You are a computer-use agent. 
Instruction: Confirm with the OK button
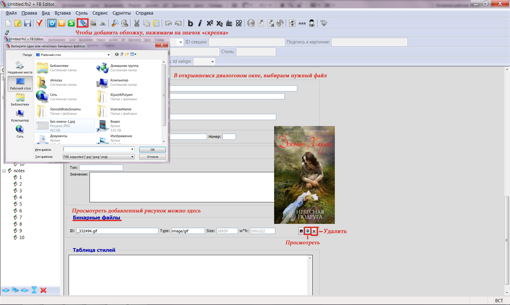tap(152, 149)
